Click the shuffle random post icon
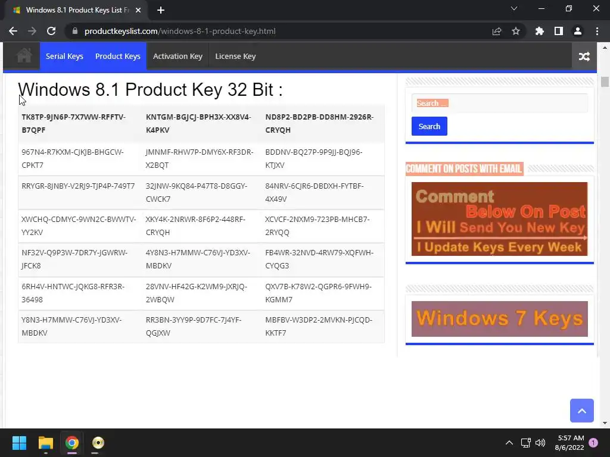This screenshot has height=457, width=610. pyautogui.click(x=584, y=57)
